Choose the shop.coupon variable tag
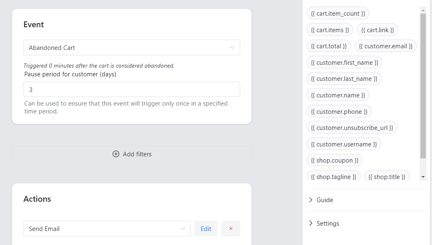The image size is (432, 245). coord(335,160)
